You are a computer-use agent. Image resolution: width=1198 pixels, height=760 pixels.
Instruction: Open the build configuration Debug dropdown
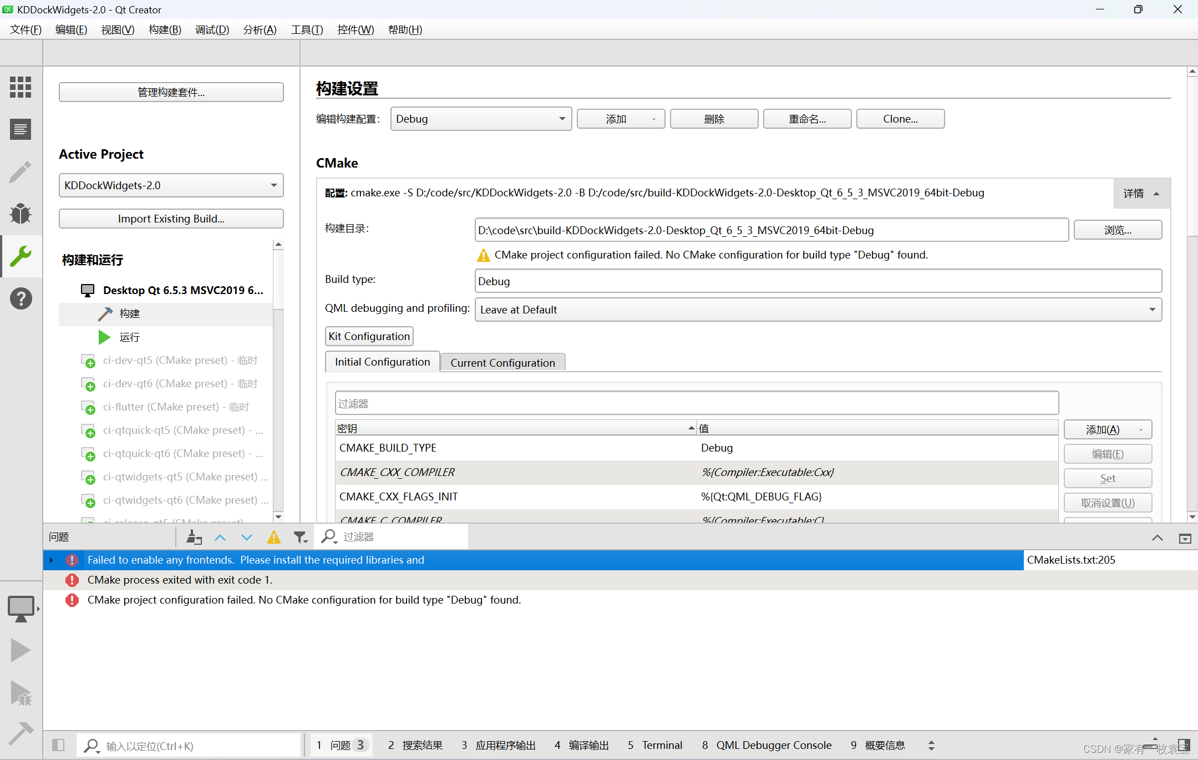point(481,119)
